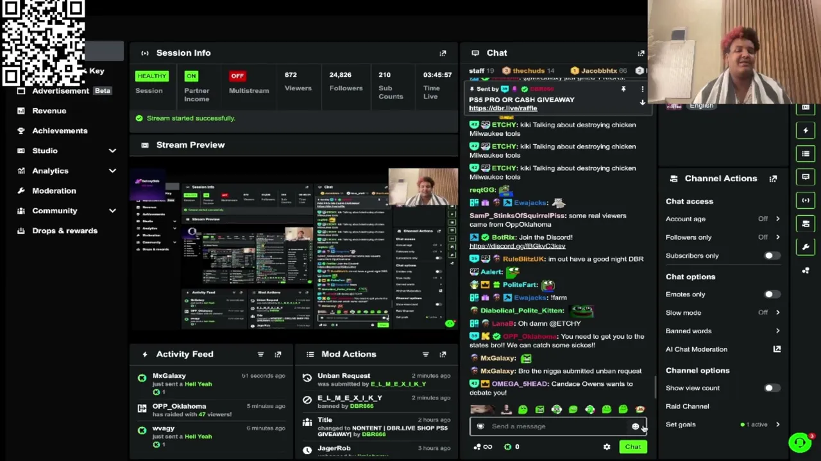Click the Send a message input field
Screen dimensions: 821x461
[557, 426]
